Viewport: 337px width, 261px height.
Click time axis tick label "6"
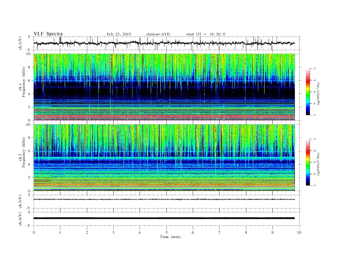(193, 232)
